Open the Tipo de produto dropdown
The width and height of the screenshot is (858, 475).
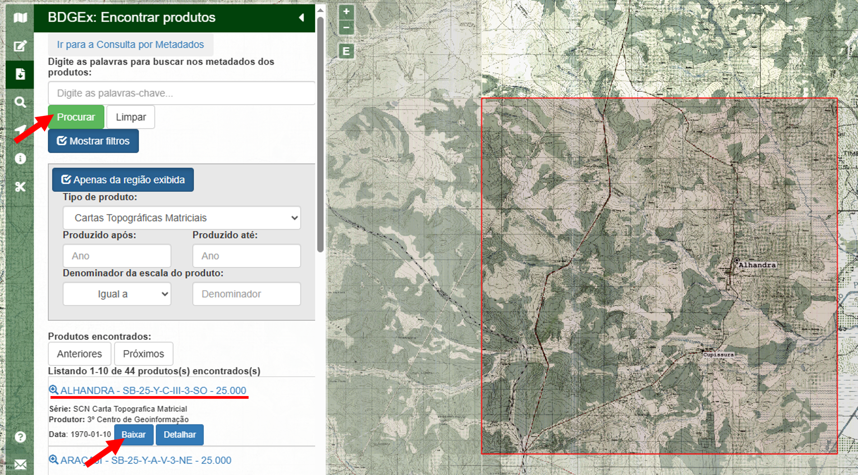pos(181,218)
